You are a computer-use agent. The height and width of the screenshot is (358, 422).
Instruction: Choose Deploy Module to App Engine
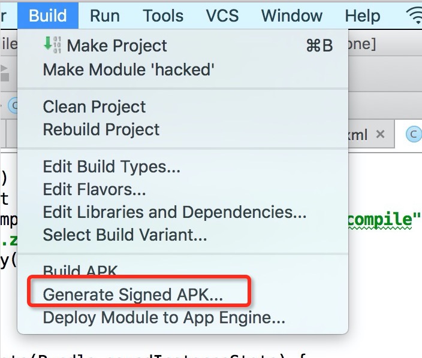point(164,317)
